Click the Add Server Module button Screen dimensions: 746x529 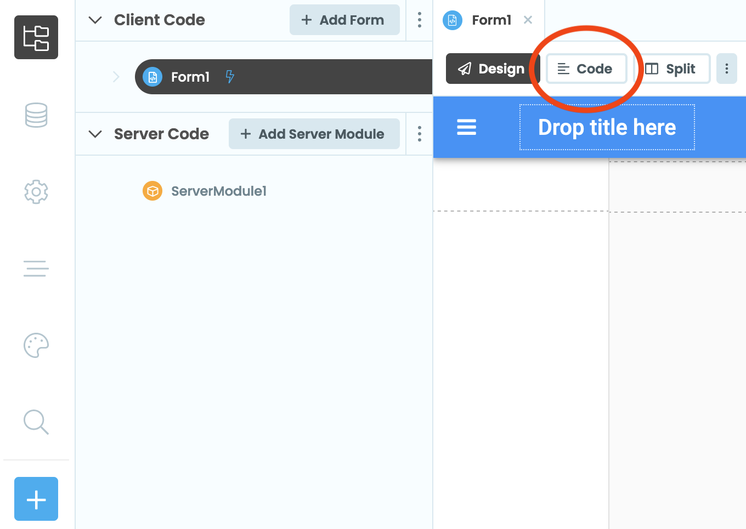(314, 133)
